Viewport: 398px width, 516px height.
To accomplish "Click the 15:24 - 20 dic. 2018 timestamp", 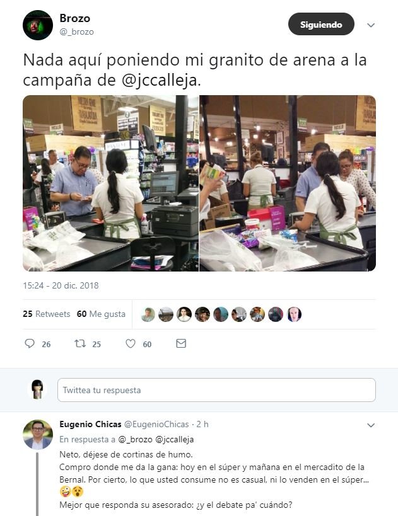I will (x=61, y=285).
